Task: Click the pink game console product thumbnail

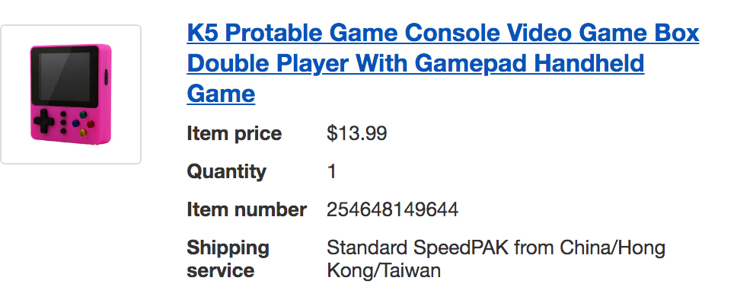Action: click(x=71, y=94)
